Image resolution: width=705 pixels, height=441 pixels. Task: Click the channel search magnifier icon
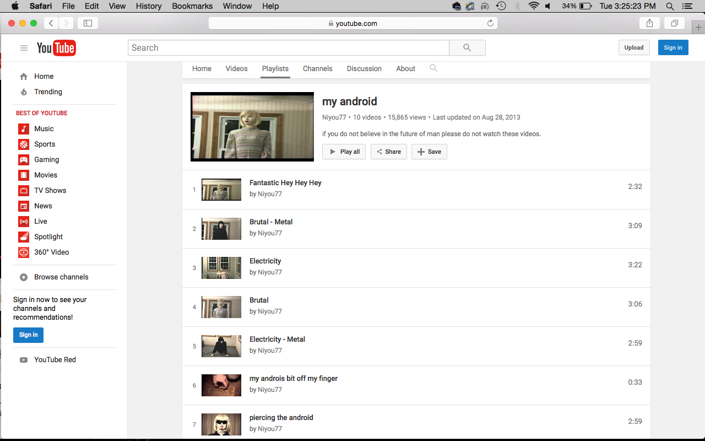tap(433, 68)
